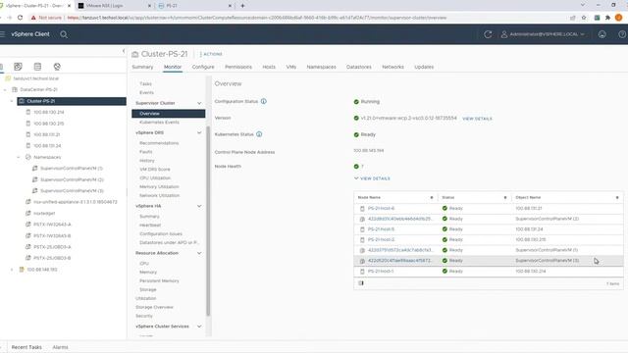Collapse the Supervisor Cluster section
Image resolution: width=628 pixels, height=353 pixels.
pos(199,103)
